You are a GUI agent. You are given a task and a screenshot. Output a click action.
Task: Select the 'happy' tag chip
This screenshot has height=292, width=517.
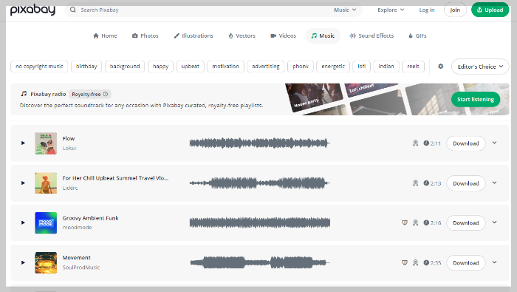[x=160, y=67]
